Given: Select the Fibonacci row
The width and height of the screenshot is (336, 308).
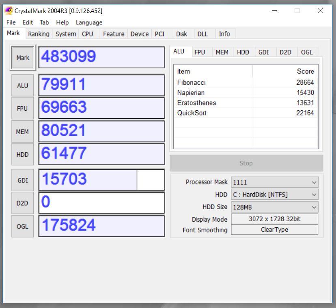Looking at the screenshot, I should point(246,82).
